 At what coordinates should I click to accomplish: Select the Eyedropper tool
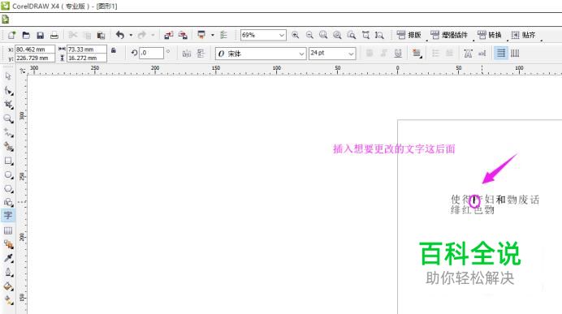click(8, 259)
